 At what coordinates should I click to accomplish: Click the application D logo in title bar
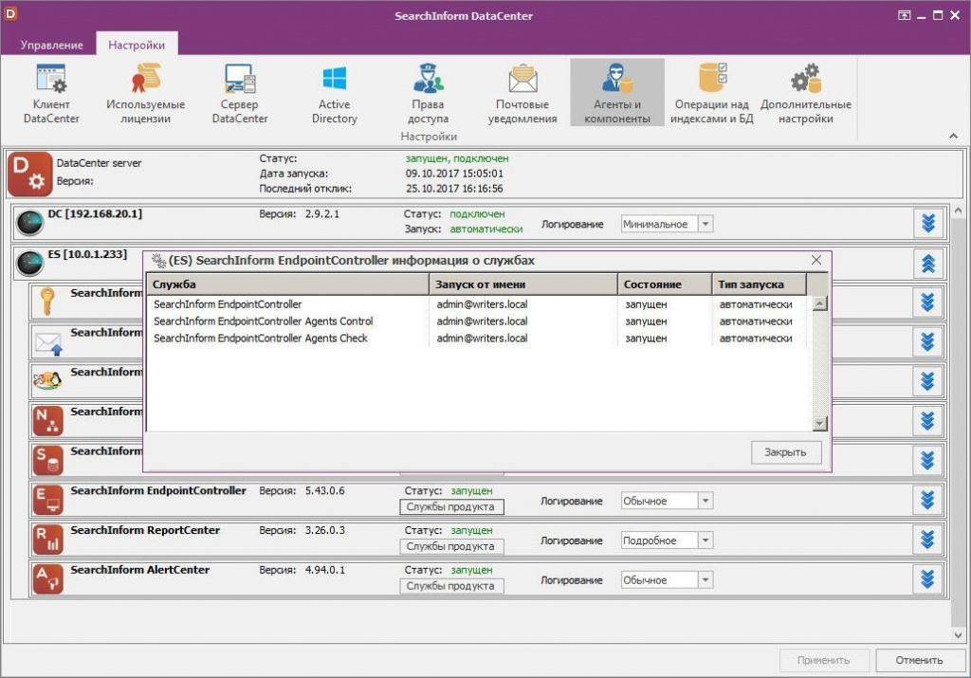[x=10, y=12]
